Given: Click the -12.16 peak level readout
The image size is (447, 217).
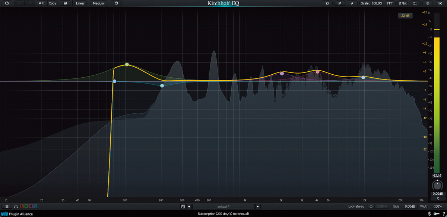Looking at the screenshot, I should click(x=436, y=175).
